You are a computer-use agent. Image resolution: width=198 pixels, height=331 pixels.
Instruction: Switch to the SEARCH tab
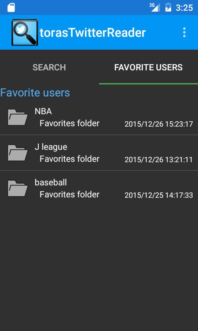pyautogui.click(x=49, y=67)
